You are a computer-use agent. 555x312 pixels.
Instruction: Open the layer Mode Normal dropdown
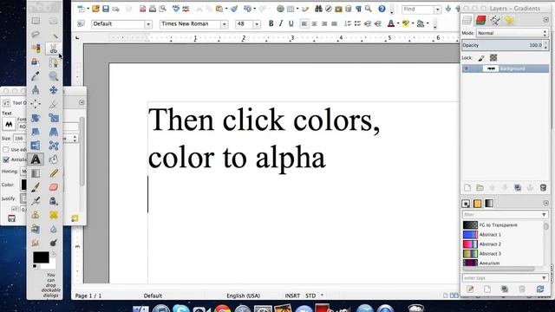point(512,33)
